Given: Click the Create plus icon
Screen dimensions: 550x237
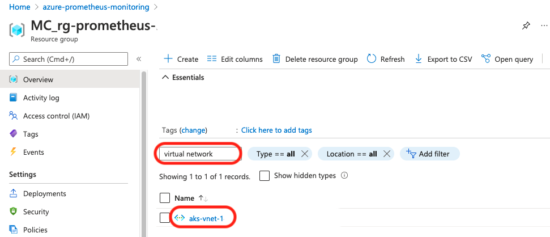Looking at the screenshot, I should 168,58.
